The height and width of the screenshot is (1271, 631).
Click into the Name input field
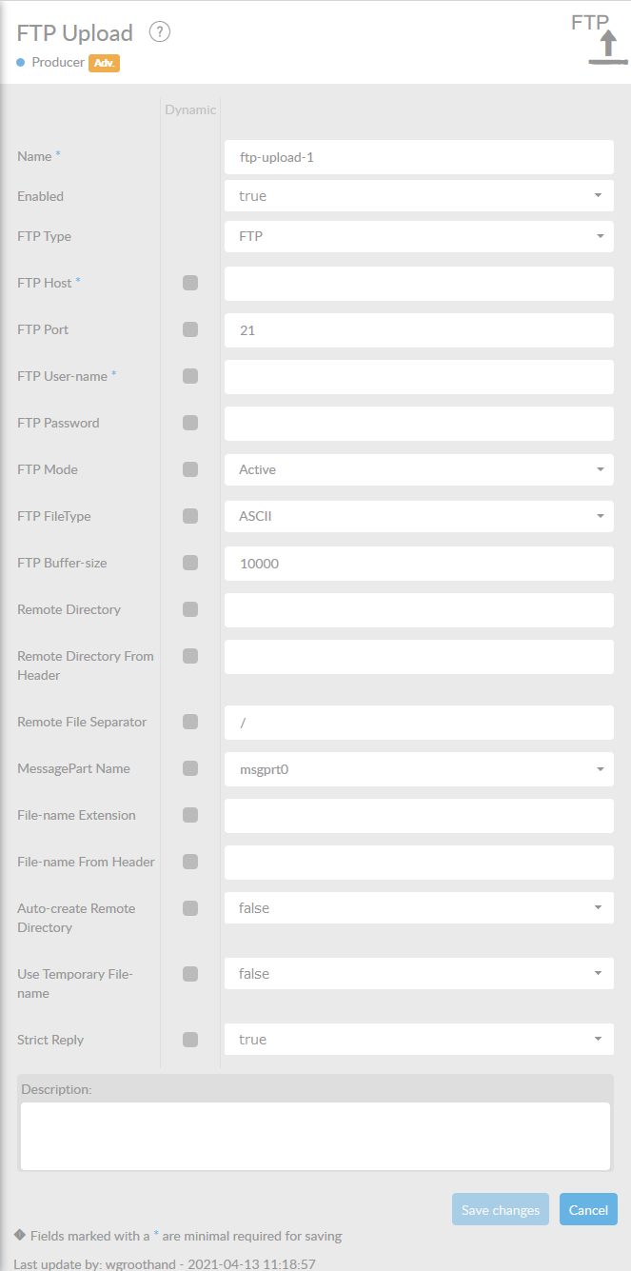click(419, 157)
